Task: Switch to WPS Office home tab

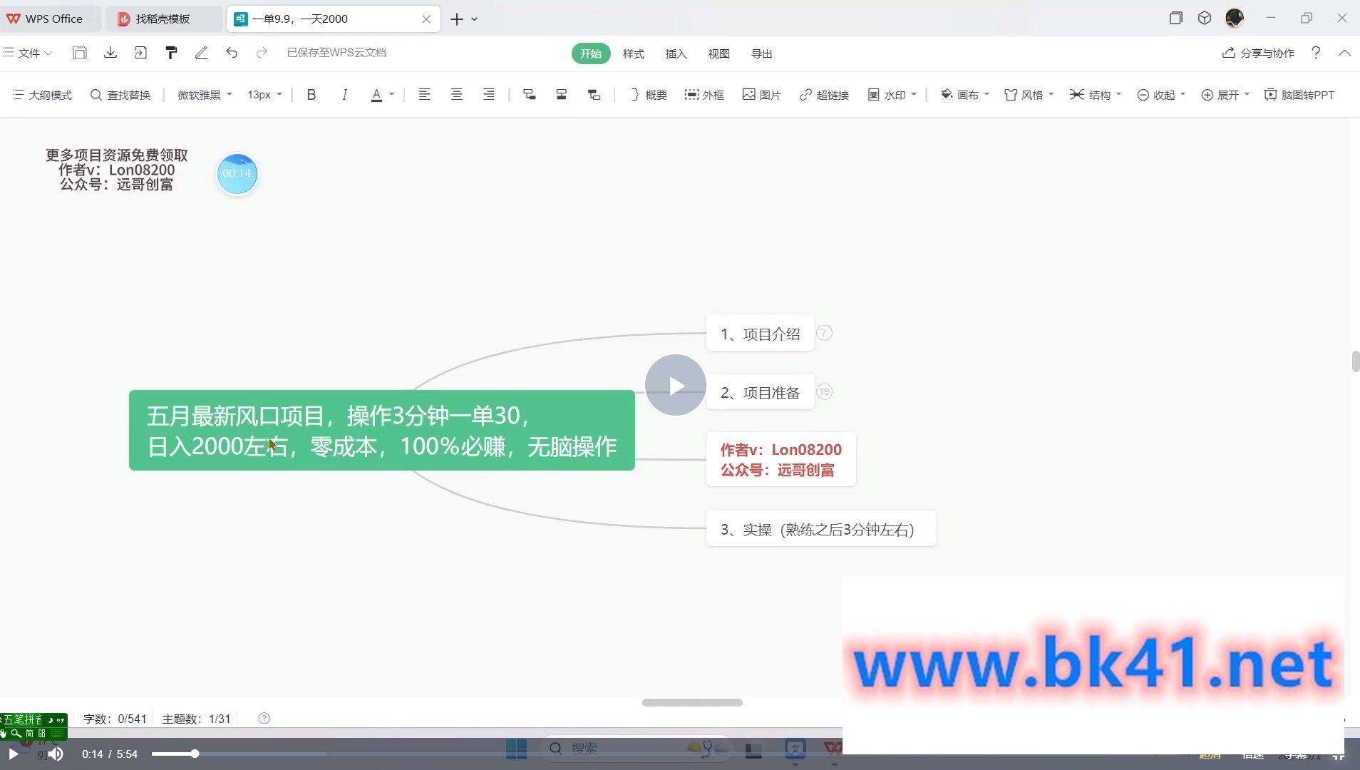Action: pos(50,19)
